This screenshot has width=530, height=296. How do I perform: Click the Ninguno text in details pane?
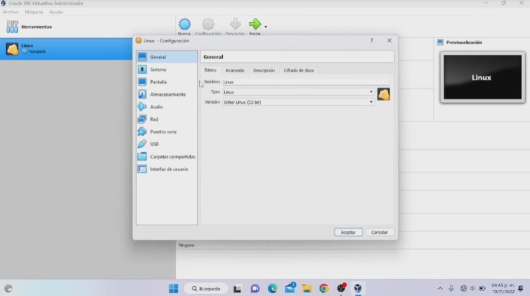(187, 245)
